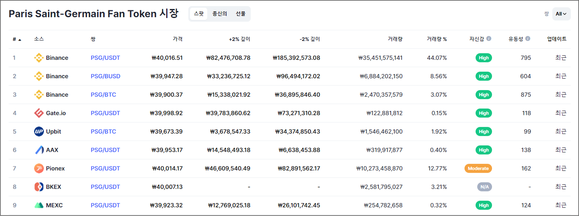This screenshot has width=579, height=216.
Task: Click the Pionex exchange logo icon
Action: pos(39,168)
